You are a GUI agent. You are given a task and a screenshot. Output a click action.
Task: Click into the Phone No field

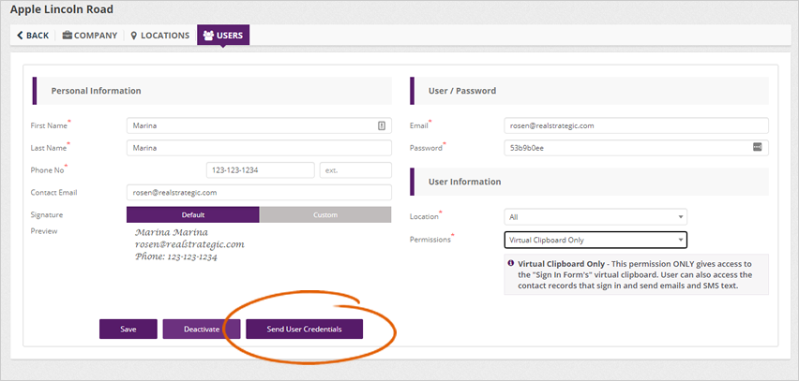pos(260,170)
